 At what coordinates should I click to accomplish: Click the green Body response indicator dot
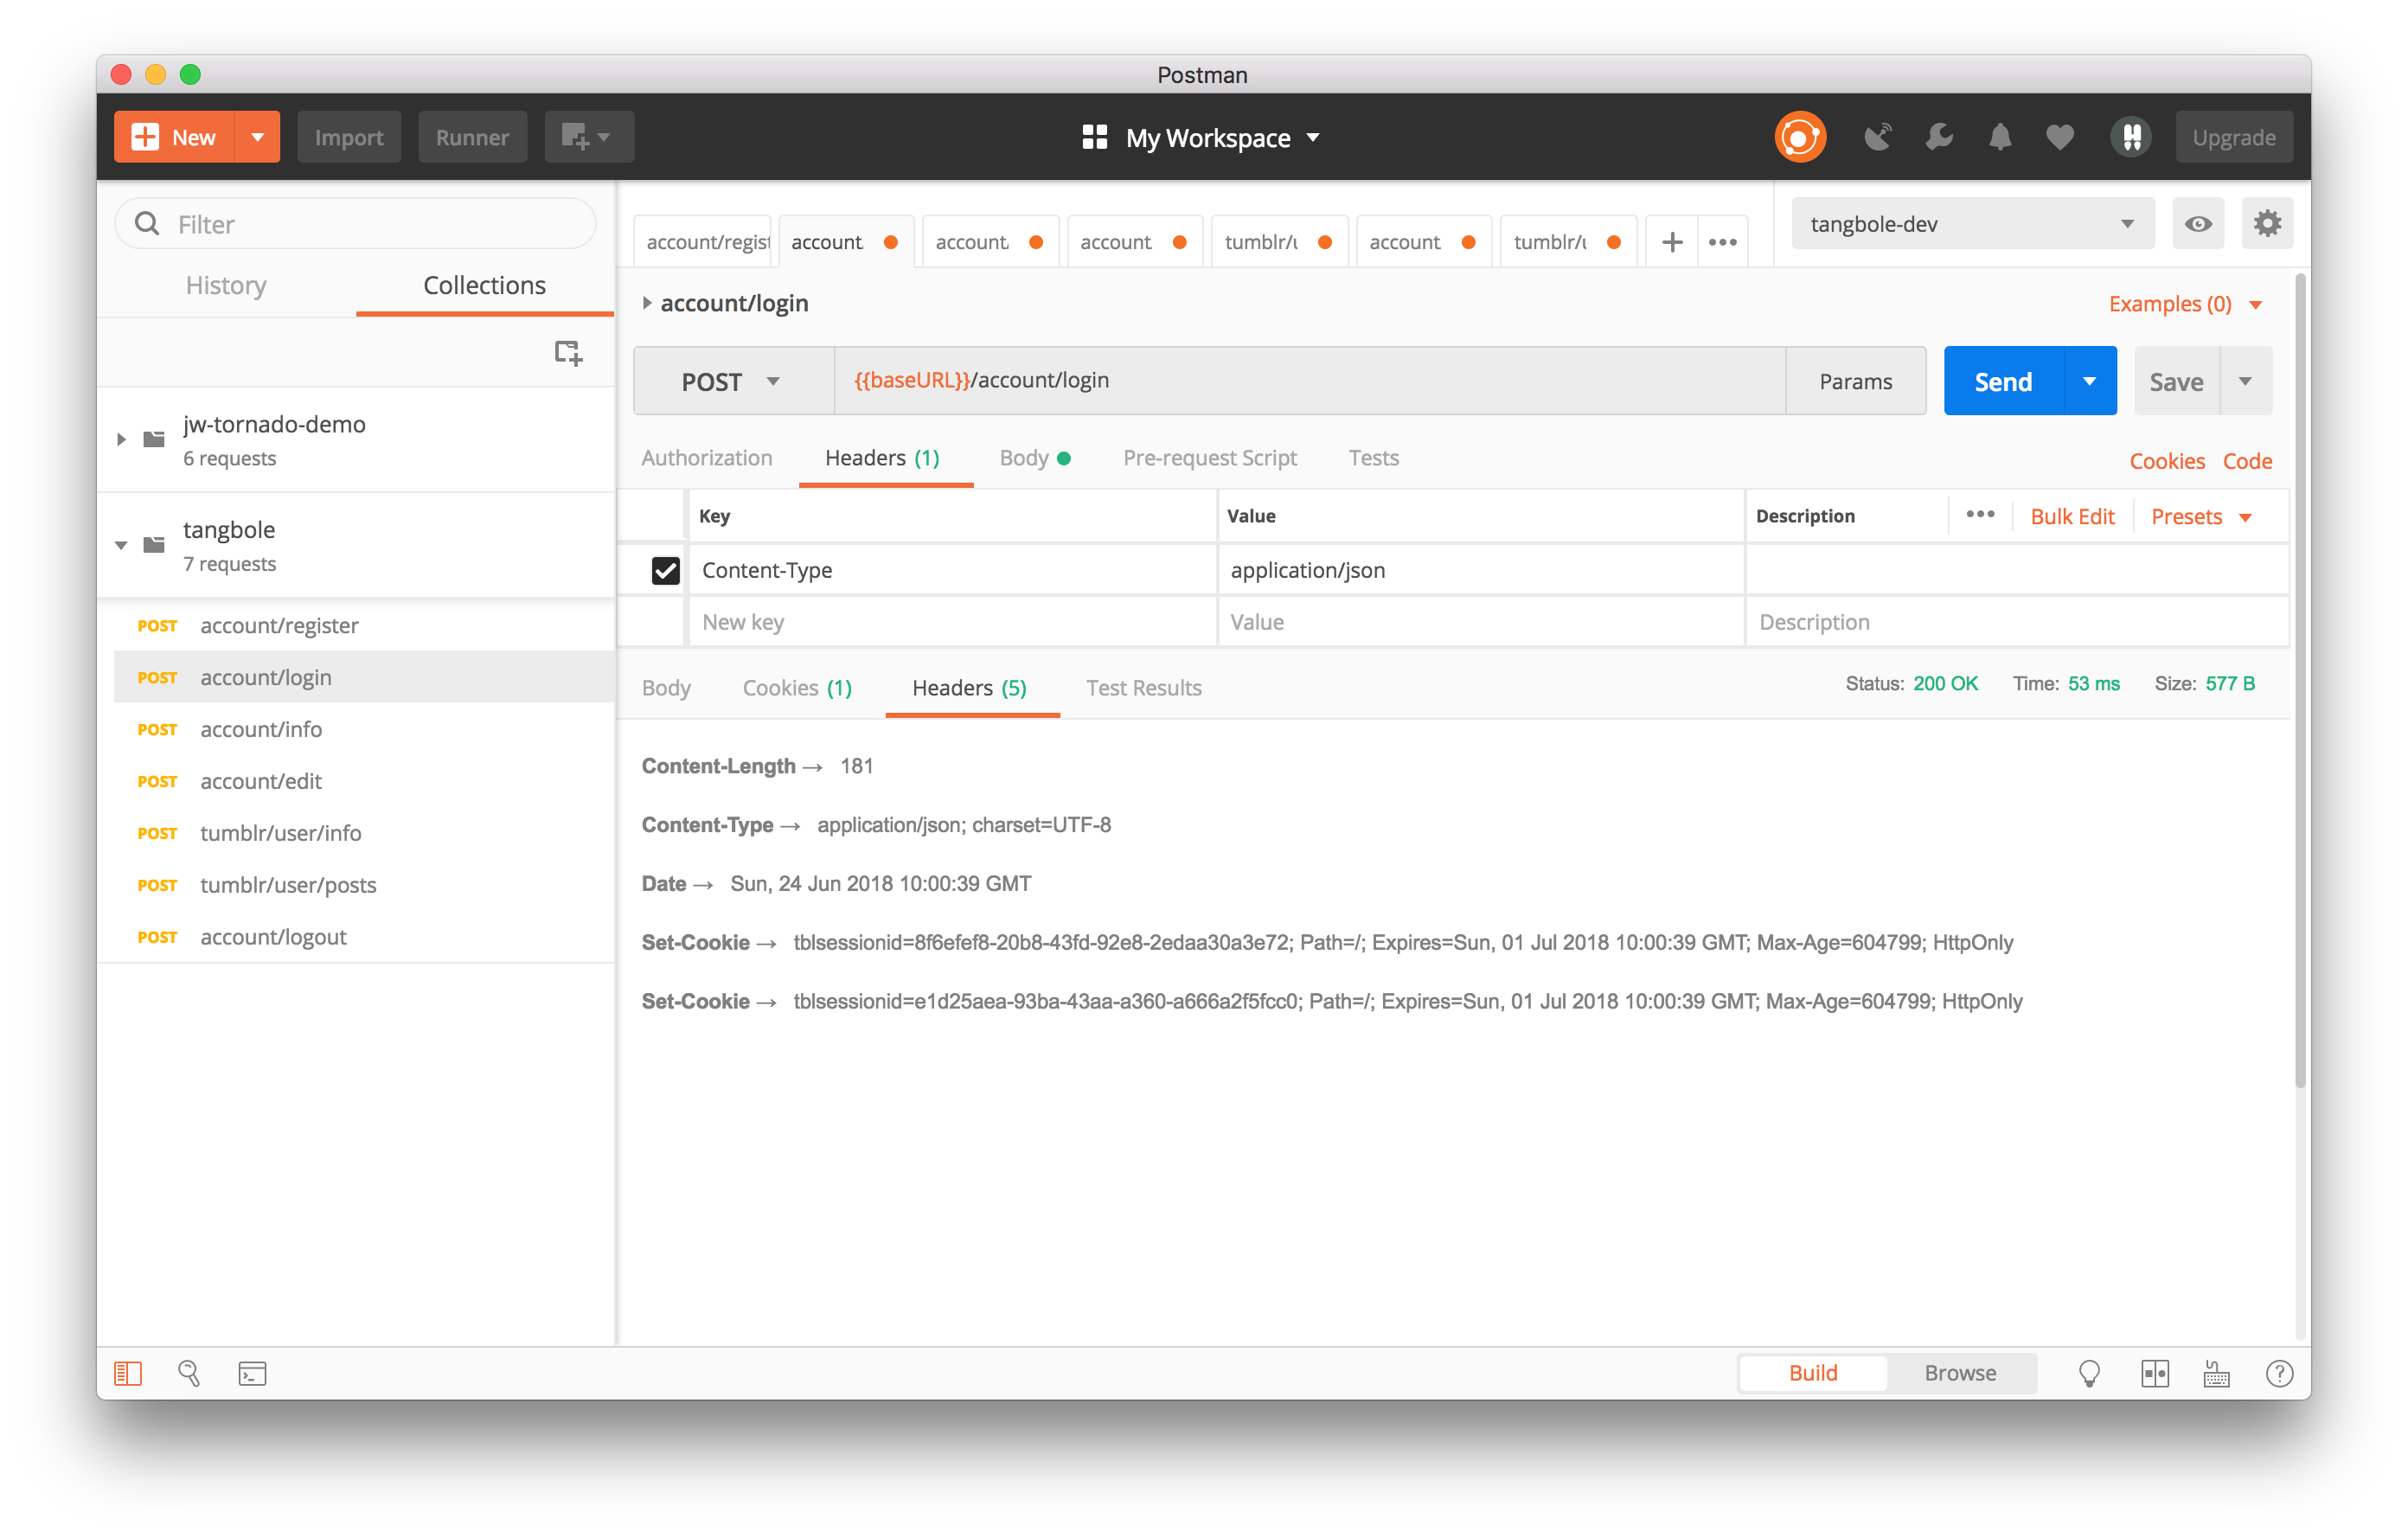[x=1062, y=457]
